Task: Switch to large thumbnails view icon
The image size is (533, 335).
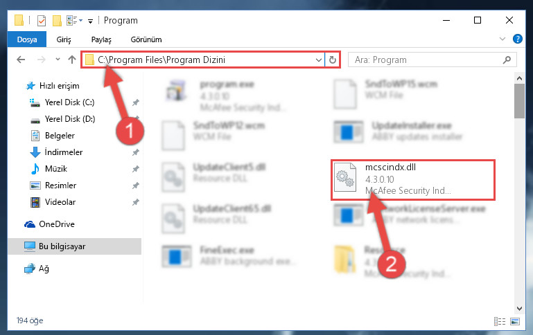Action: coord(515,321)
